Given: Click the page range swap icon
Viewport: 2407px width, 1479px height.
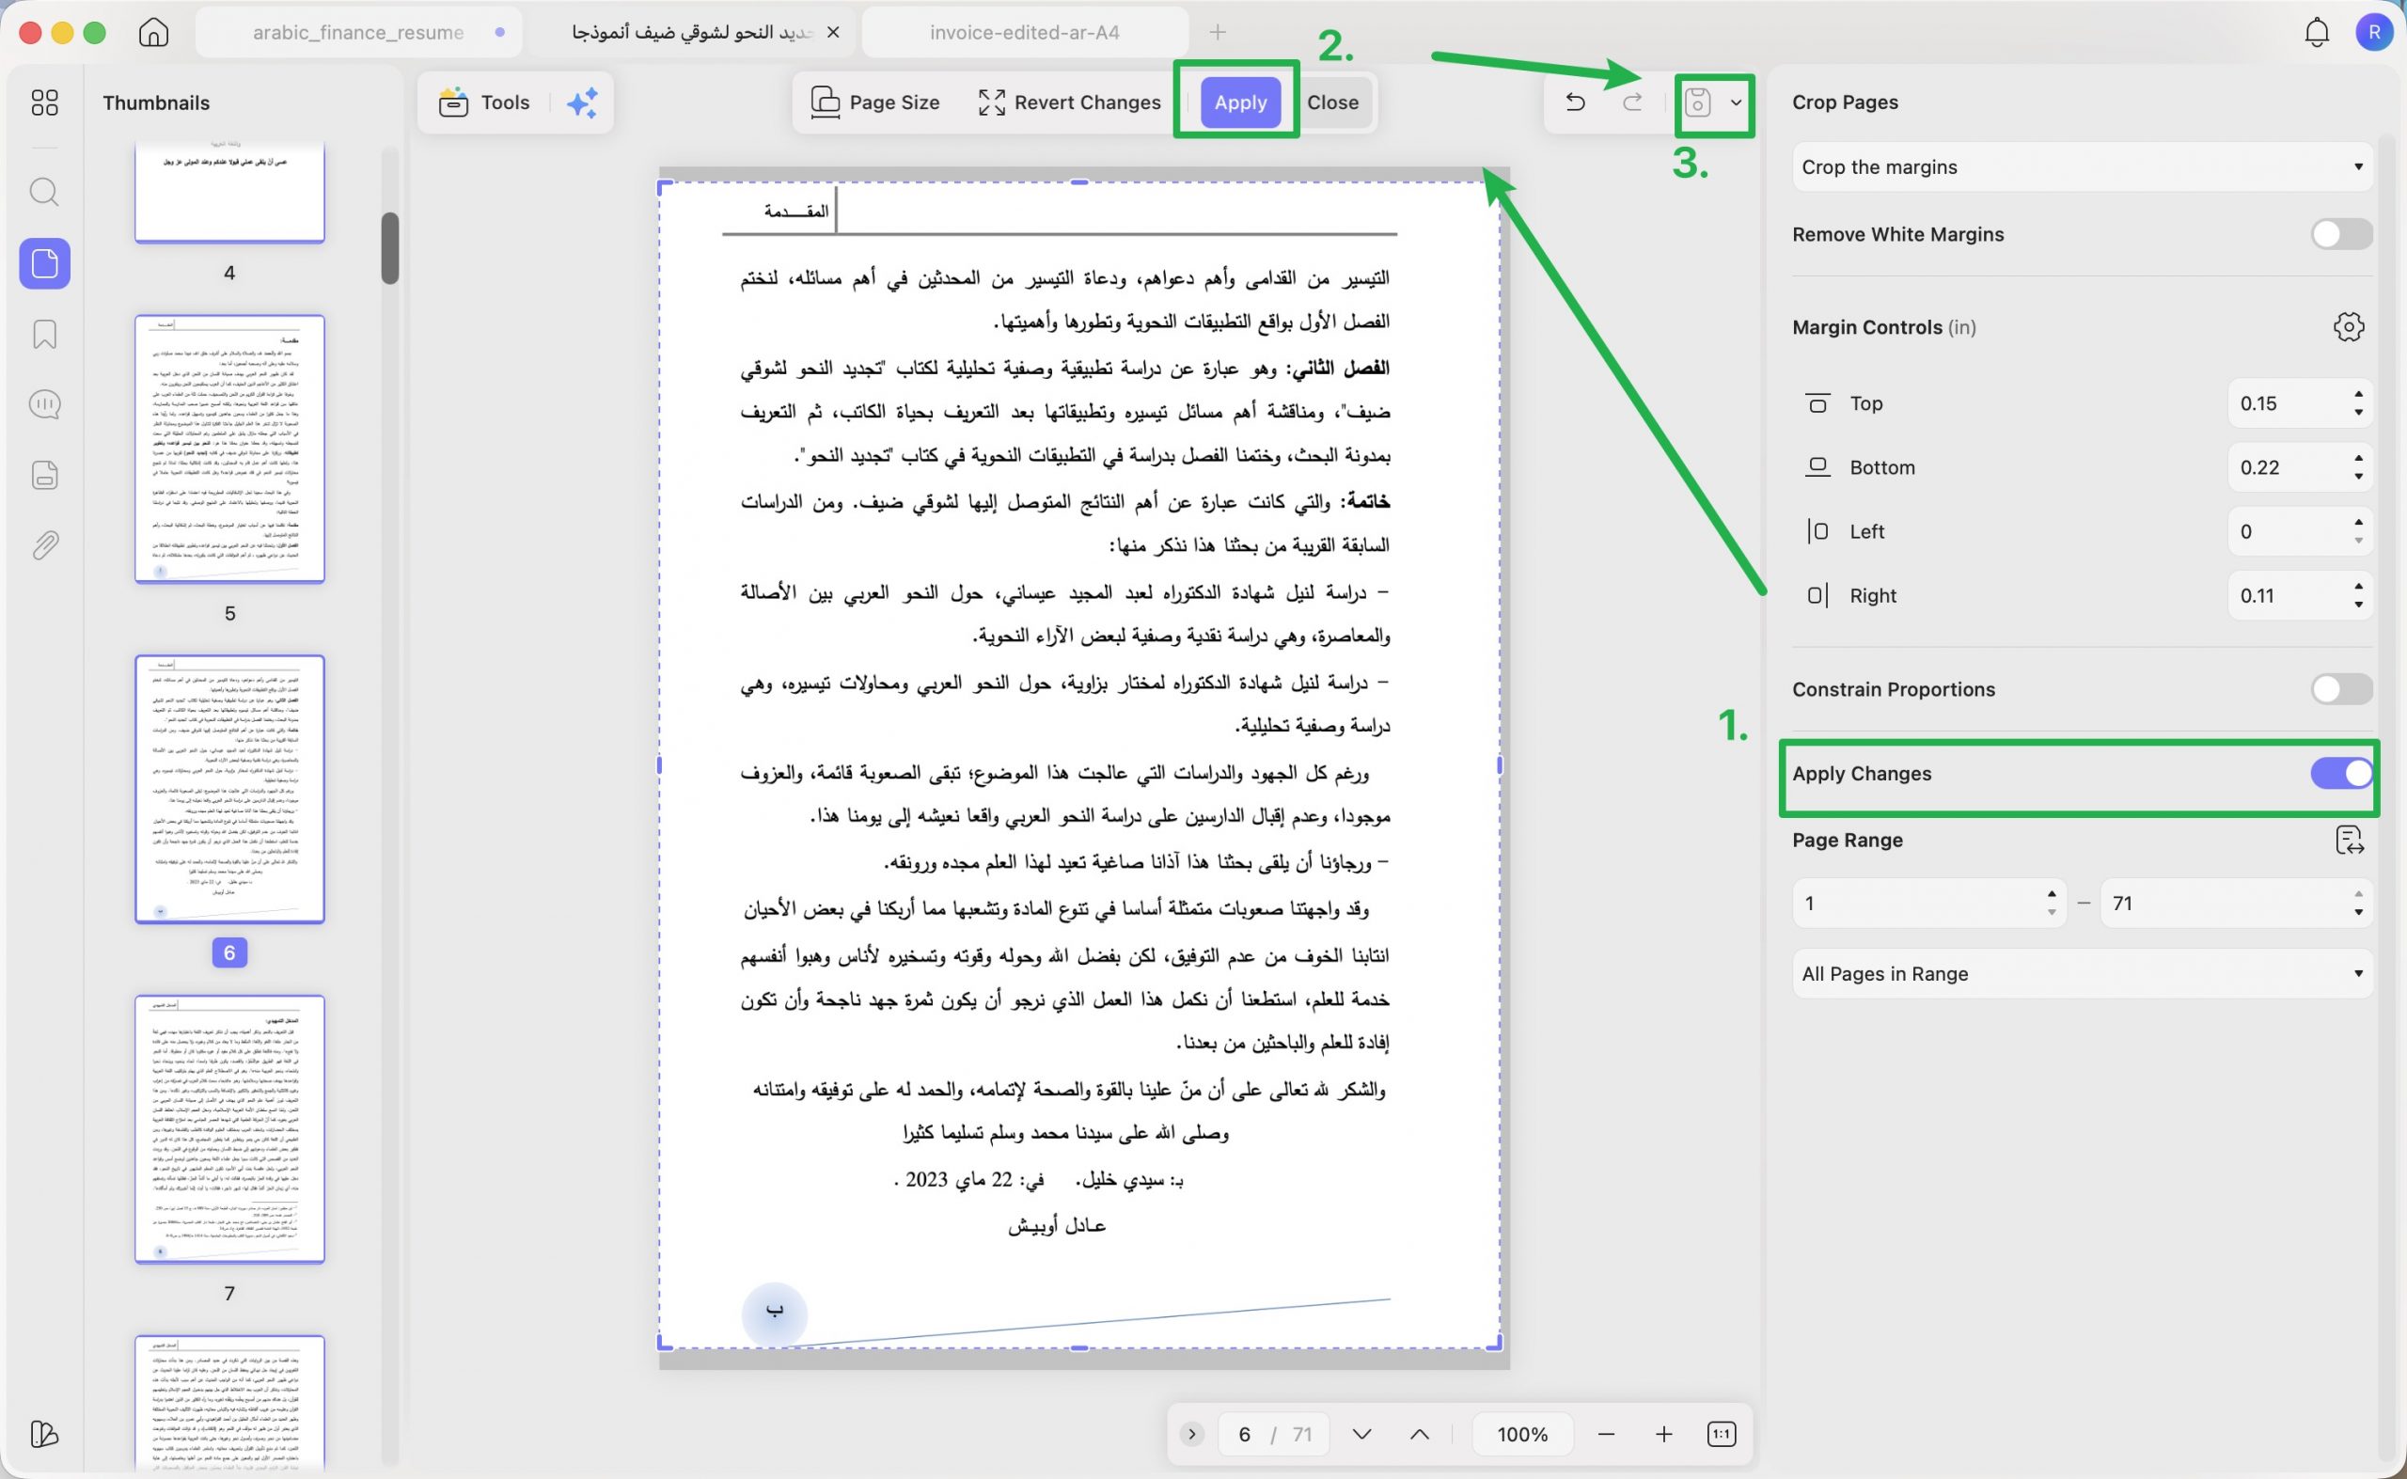Looking at the screenshot, I should tap(2349, 841).
